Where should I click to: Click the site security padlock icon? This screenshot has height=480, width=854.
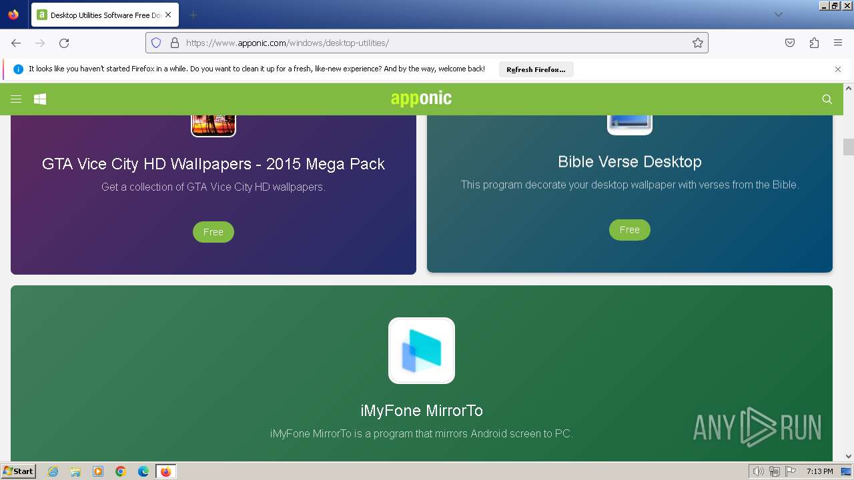point(175,43)
